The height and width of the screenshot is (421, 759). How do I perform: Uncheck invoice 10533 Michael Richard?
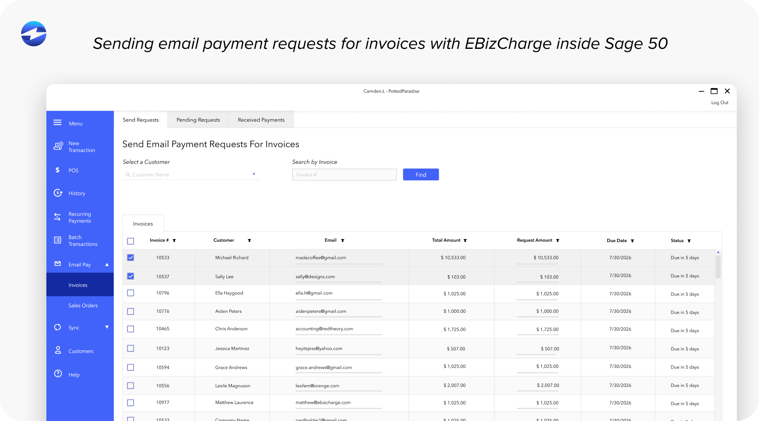[130, 257]
